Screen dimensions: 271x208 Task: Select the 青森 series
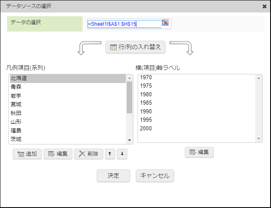tap(68, 87)
